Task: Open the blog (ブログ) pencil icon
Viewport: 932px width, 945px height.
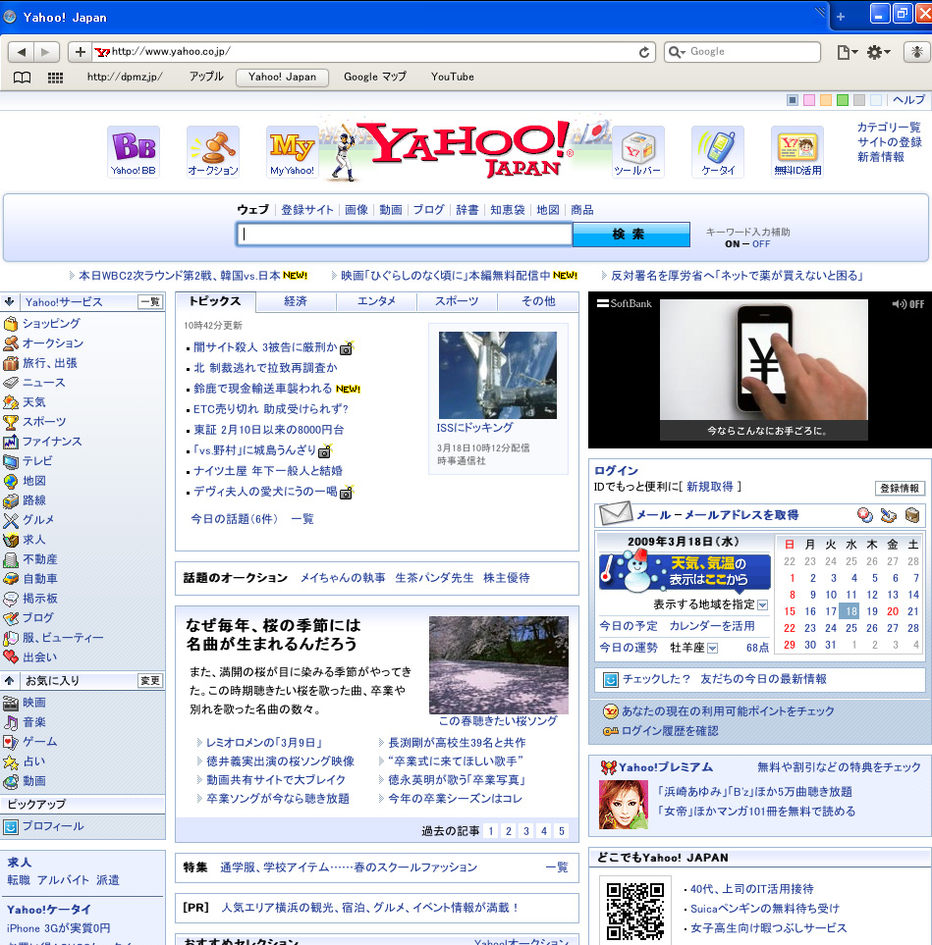Action: pos(10,618)
